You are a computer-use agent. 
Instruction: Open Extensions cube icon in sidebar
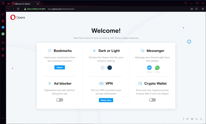click(3, 49)
